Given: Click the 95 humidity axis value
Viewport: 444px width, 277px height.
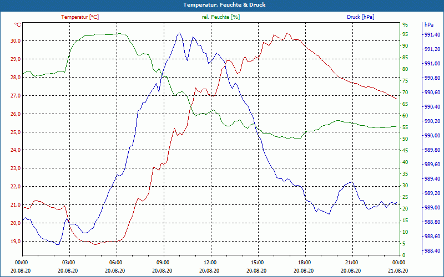Looking at the screenshot, I should coord(405,34).
